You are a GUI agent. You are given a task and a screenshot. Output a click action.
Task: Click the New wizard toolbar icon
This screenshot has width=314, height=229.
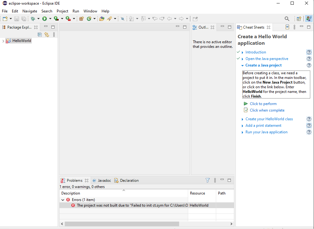click(5, 19)
